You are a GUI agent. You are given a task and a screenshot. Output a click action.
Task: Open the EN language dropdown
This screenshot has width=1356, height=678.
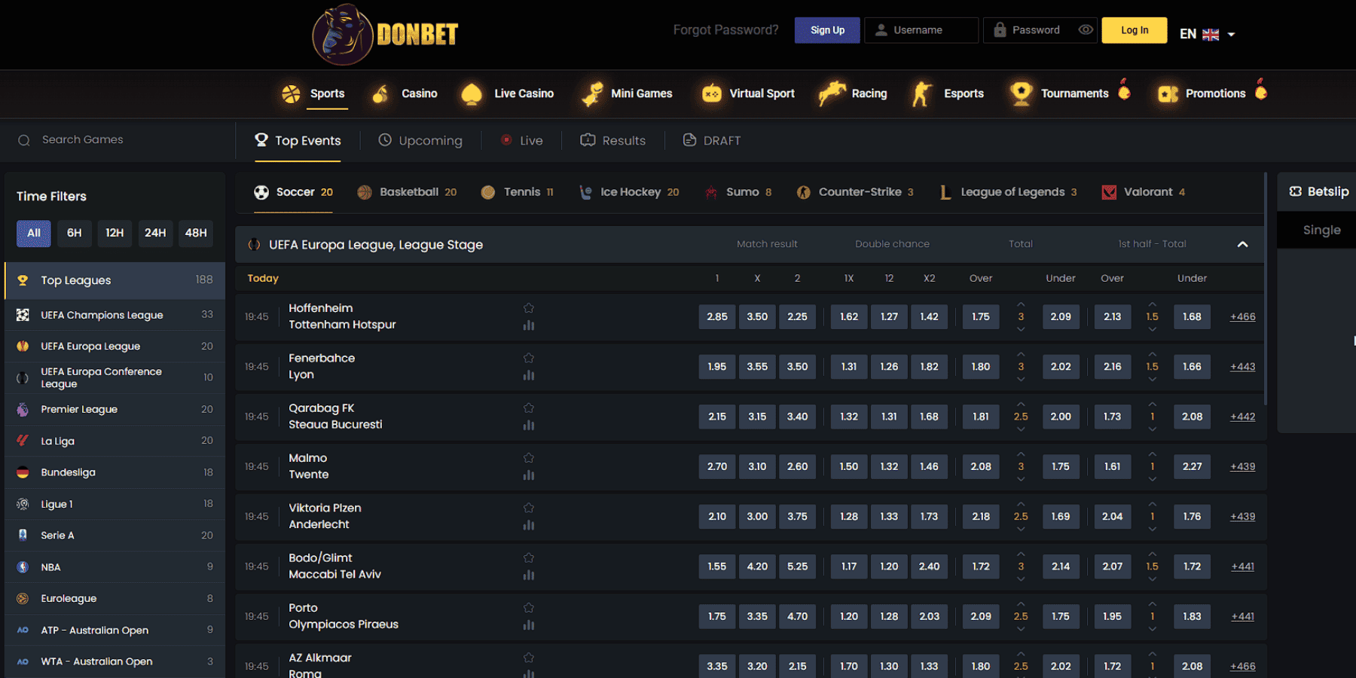pyautogui.click(x=1207, y=34)
